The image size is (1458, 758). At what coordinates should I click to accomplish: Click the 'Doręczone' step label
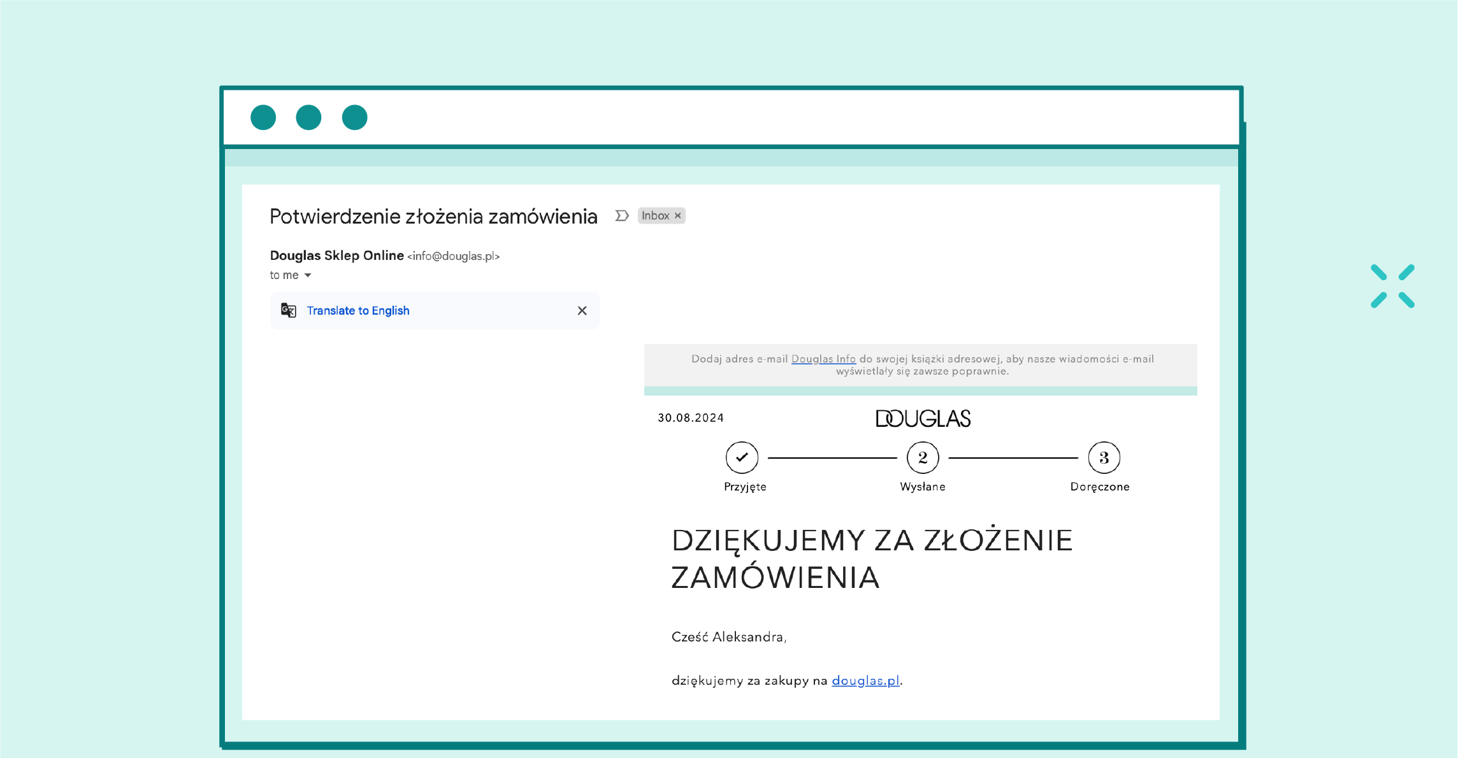pyautogui.click(x=1100, y=487)
